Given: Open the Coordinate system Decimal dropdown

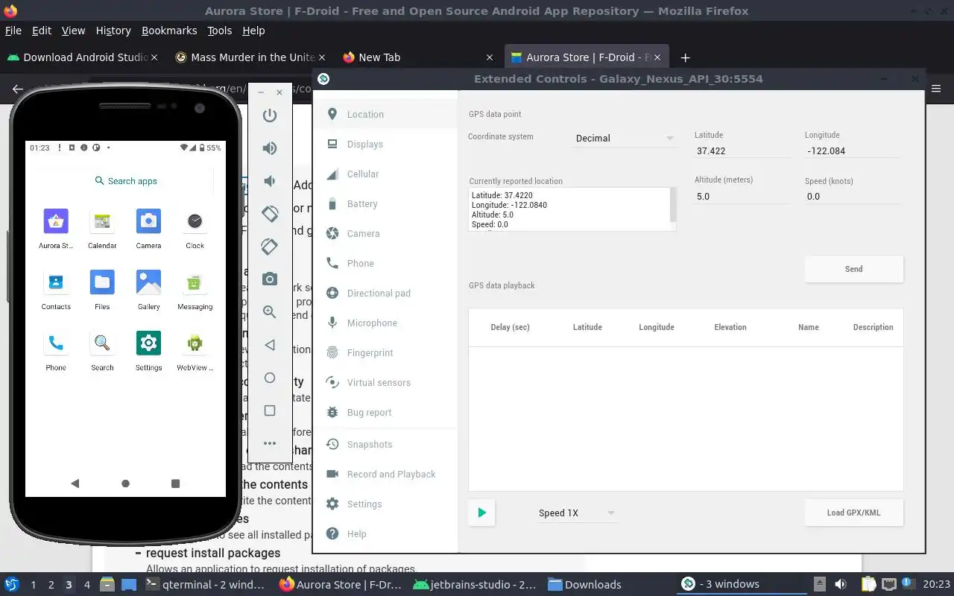Looking at the screenshot, I should point(625,138).
